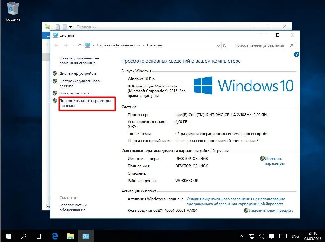This screenshot has height=242, width=325.
Task: Click Forward arrow in Система window
Action: (66, 45)
